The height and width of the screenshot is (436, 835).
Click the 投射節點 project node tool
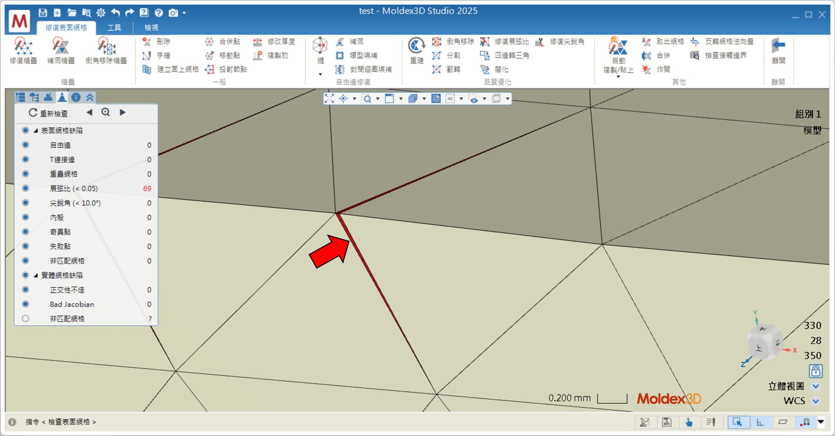[x=226, y=69]
